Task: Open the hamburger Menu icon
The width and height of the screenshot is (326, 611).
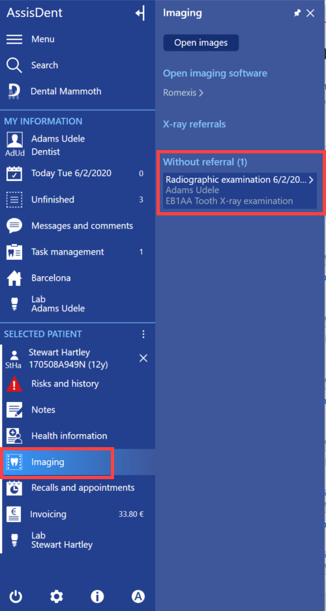Action: 14,39
